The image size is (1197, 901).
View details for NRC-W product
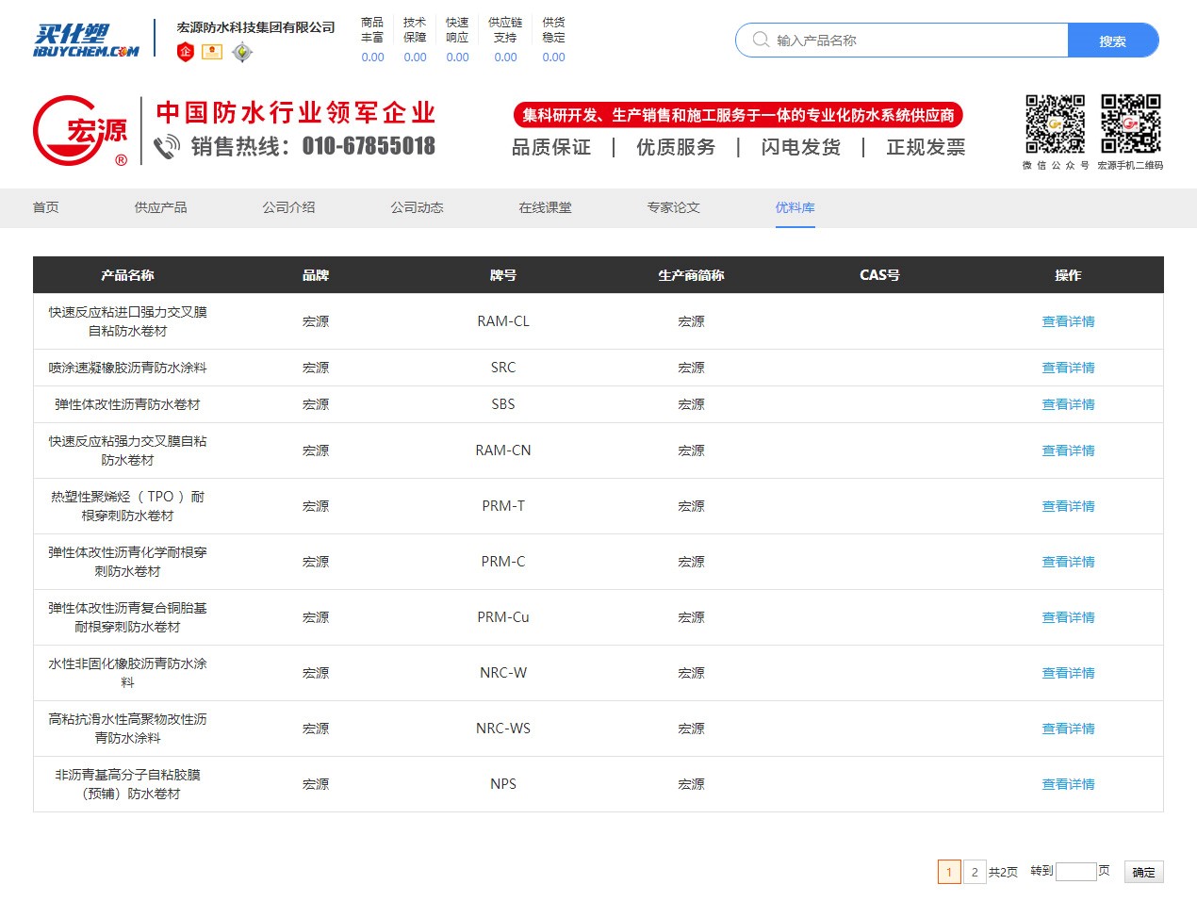coord(1068,673)
